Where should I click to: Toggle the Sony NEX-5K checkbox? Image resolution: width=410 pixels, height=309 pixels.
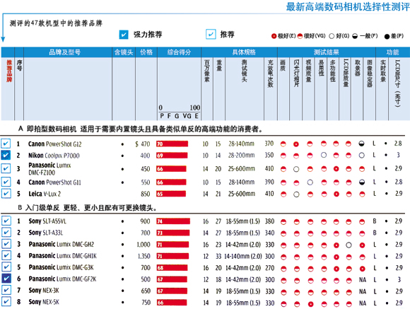[6, 301]
